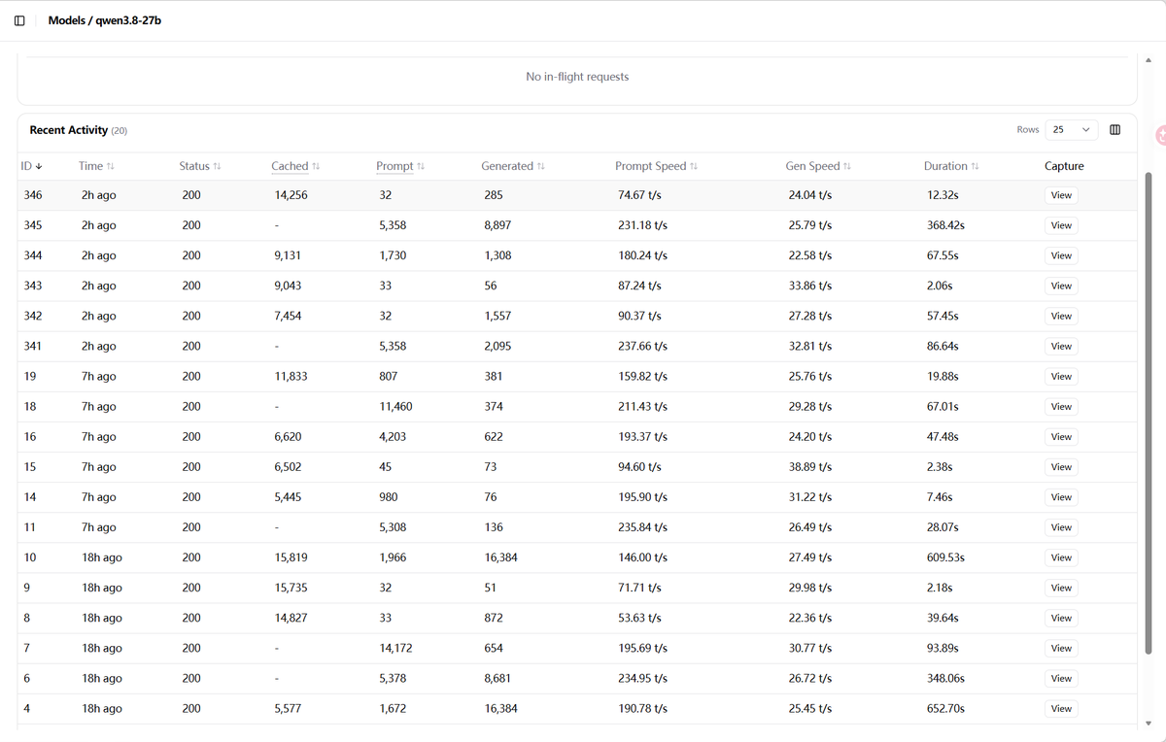The image size is (1166, 742).
Task: View capture for request 16
Action: tap(1061, 437)
